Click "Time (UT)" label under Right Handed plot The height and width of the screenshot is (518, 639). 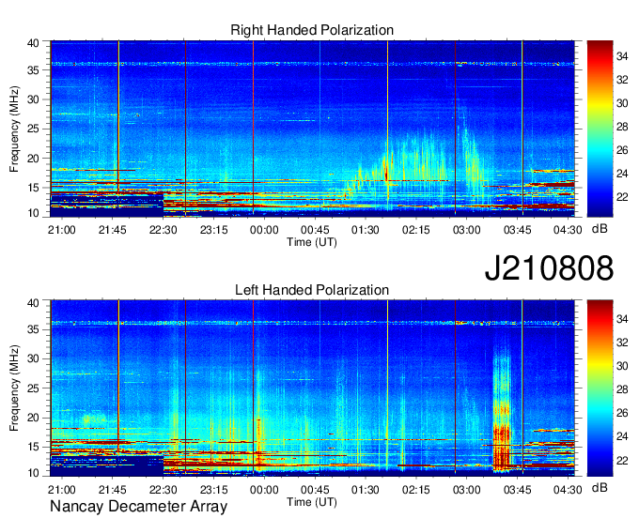coord(312,242)
